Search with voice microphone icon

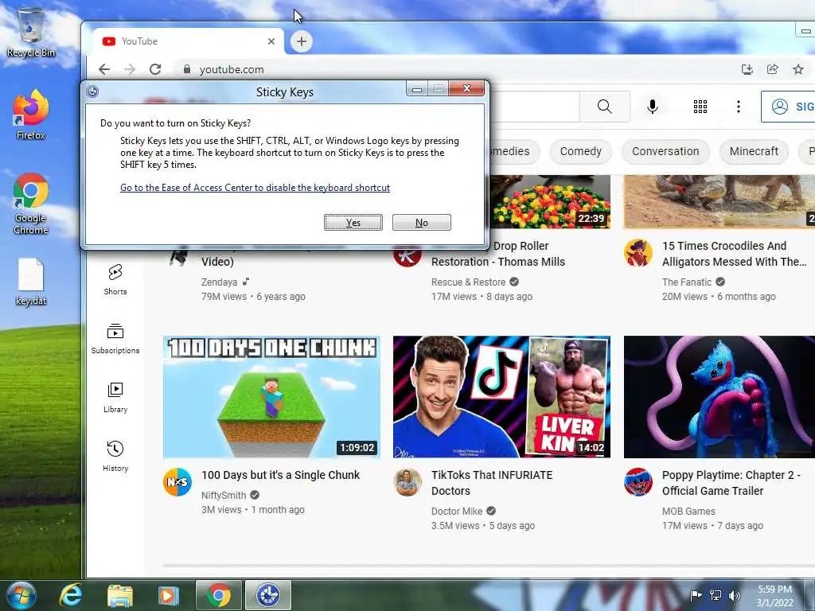[653, 107]
